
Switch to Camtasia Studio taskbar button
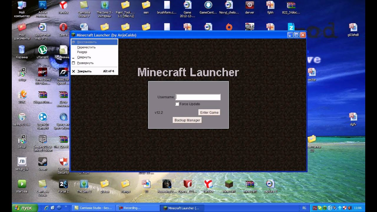pyautogui.click(x=94, y=208)
